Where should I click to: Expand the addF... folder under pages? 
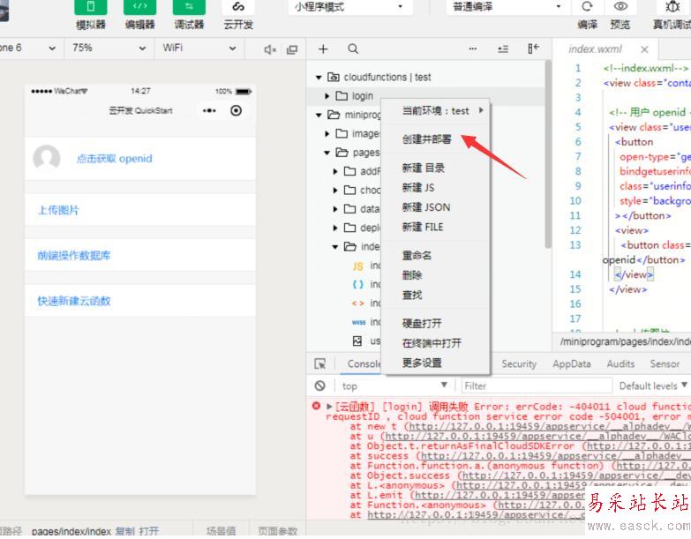[x=335, y=171]
